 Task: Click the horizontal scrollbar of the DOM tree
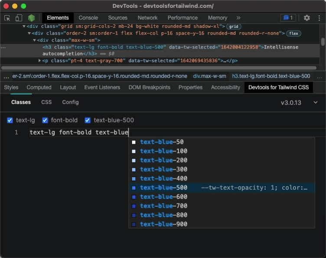pos(159,68)
